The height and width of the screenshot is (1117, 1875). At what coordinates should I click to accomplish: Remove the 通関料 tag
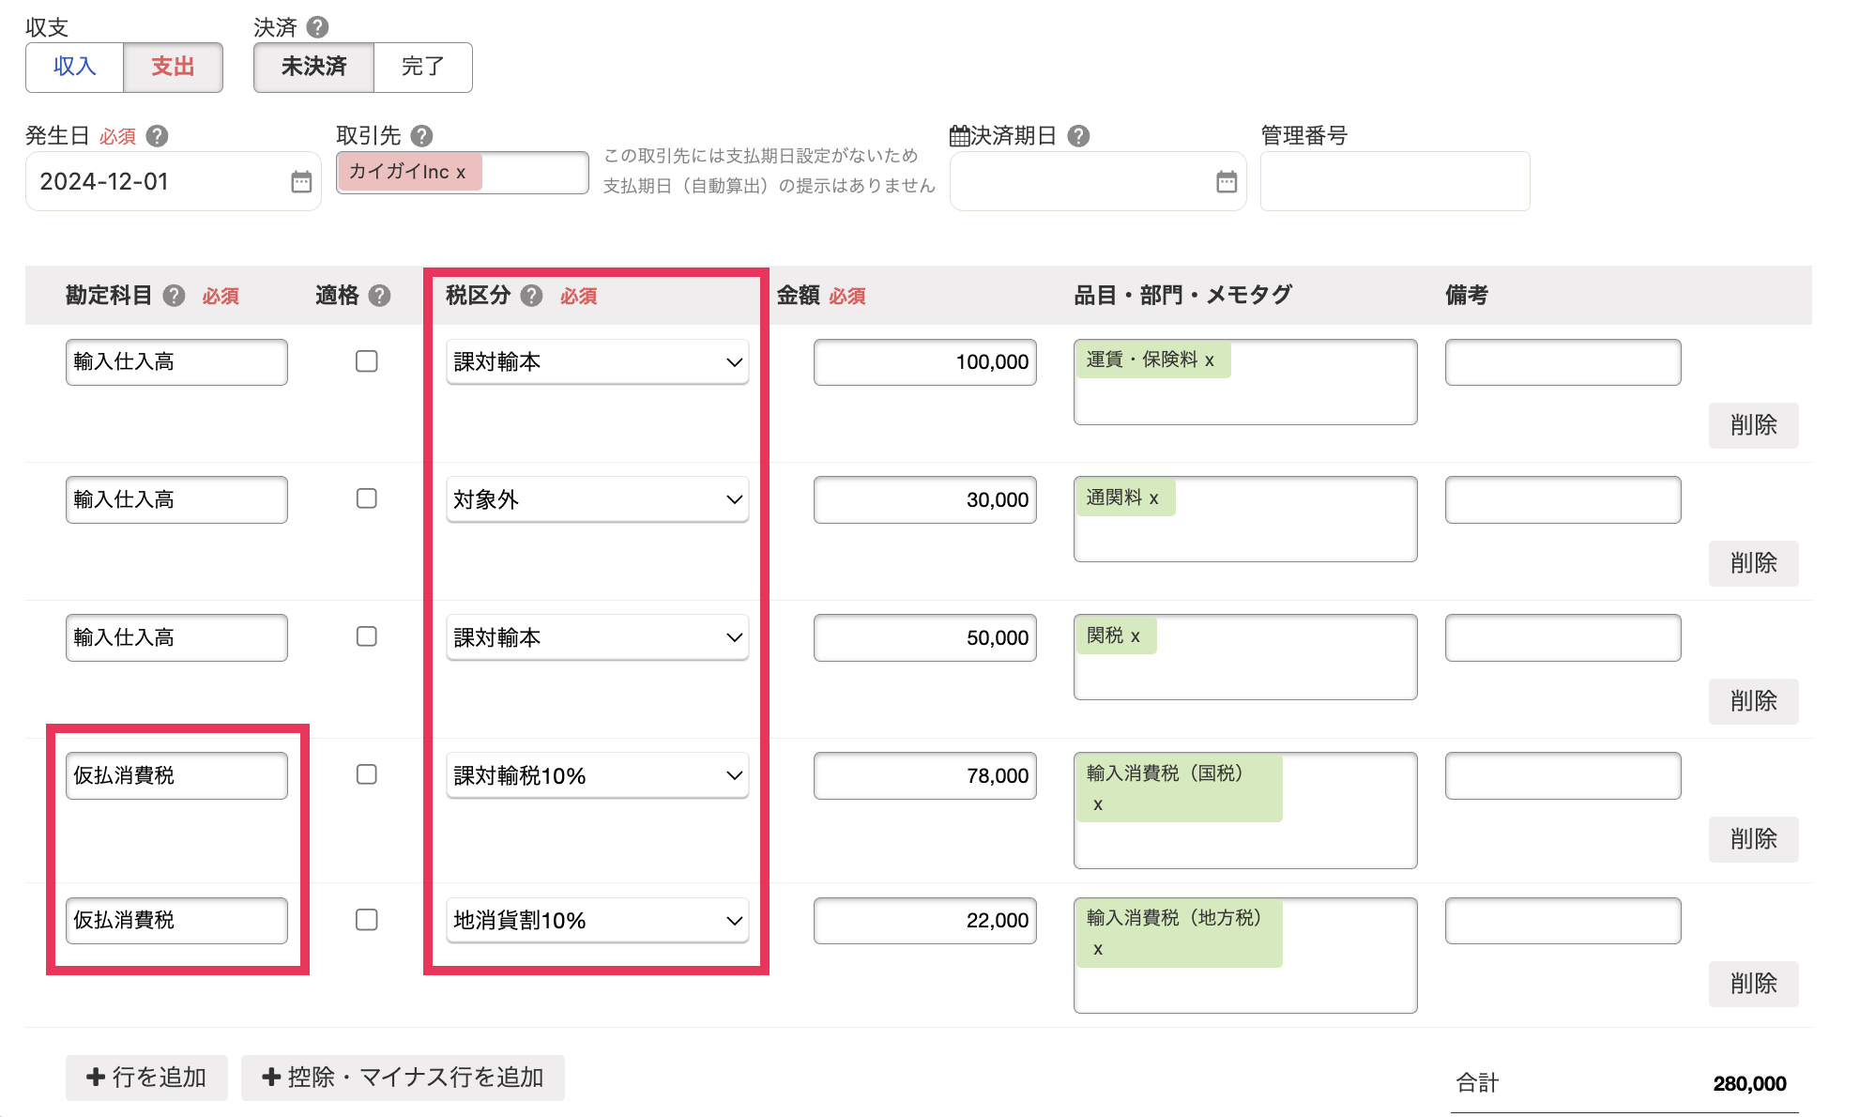coord(1154,498)
